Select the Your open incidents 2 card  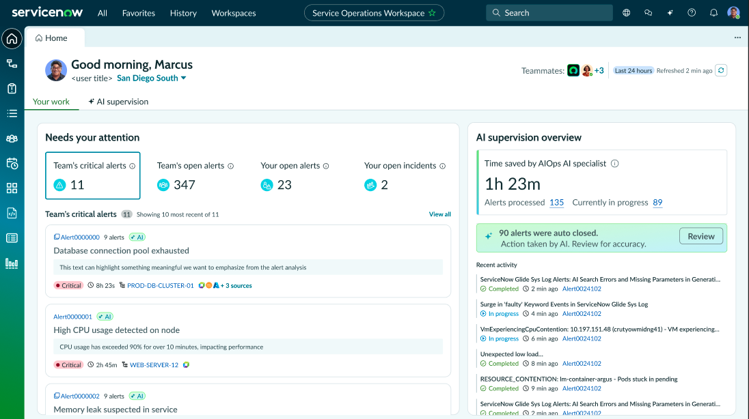point(405,175)
